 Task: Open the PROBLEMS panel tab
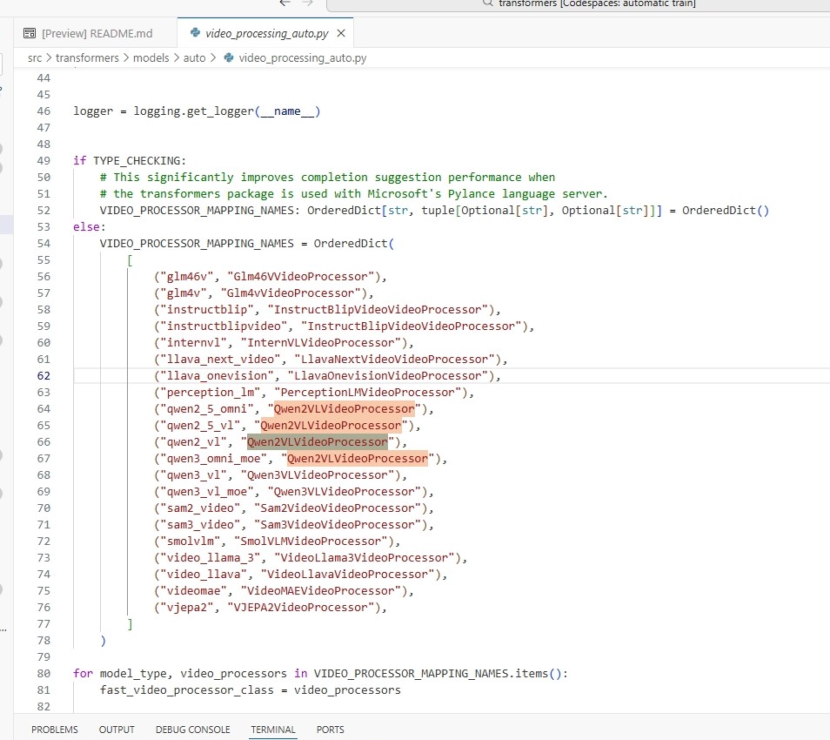click(55, 730)
